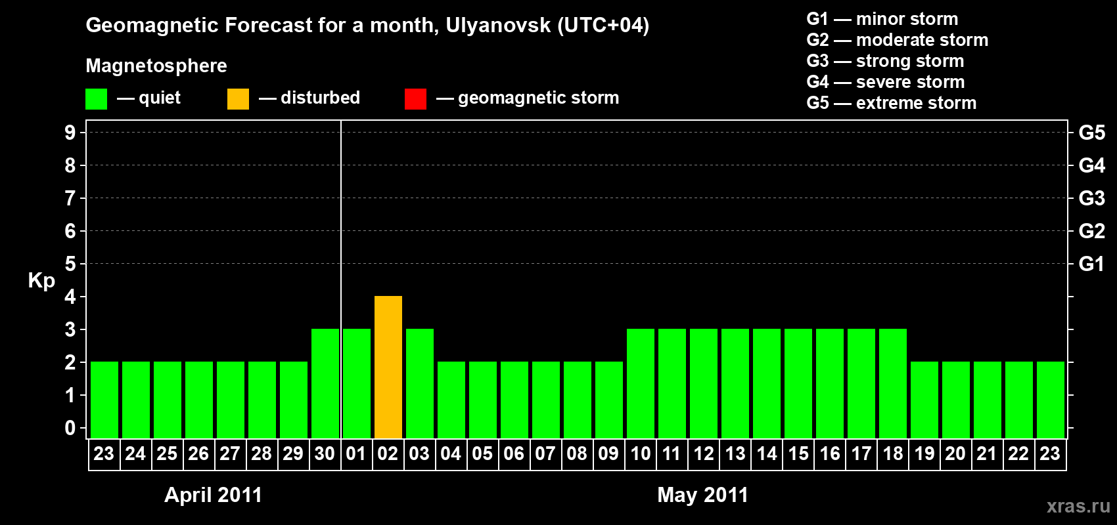Click date cell 18 on the axis
The width and height of the screenshot is (1117, 525).
coord(892,454)
